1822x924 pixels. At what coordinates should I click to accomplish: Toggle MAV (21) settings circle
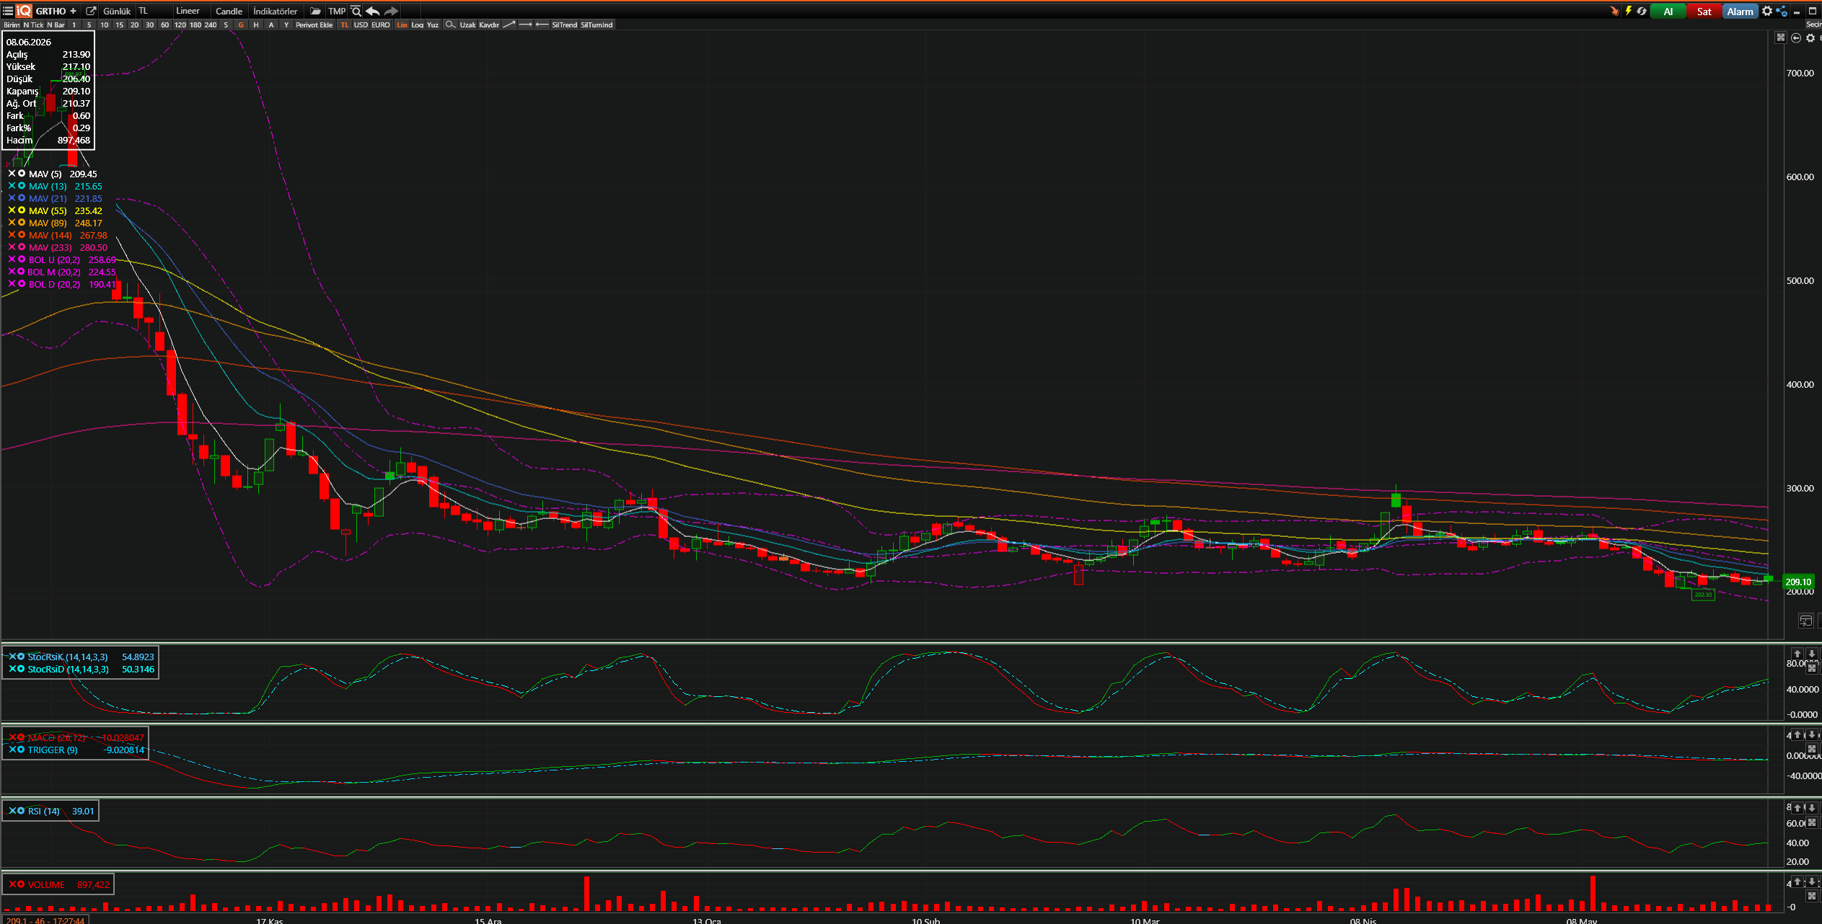pyautogui.click(x=22, y=198)
